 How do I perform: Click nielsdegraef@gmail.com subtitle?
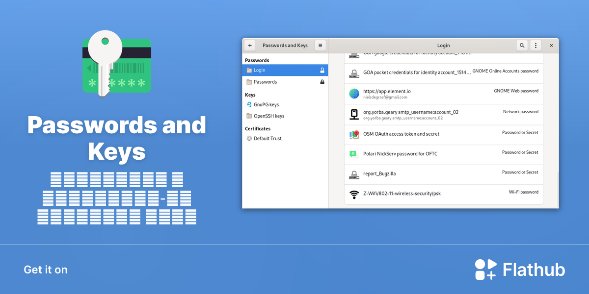(x=385, y=98)
